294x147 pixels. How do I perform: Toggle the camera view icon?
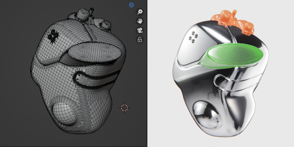[140, 30]
